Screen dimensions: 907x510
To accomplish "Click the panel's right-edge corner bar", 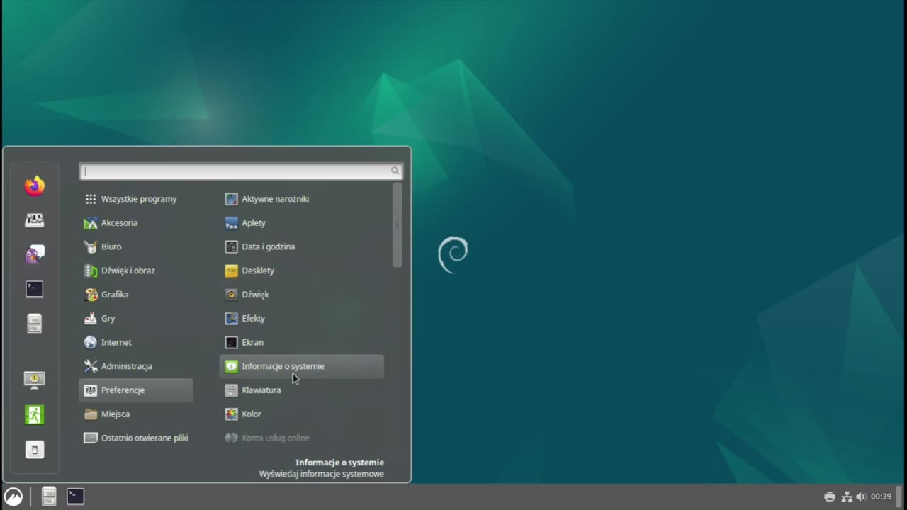I will click(x=901, y=497).
